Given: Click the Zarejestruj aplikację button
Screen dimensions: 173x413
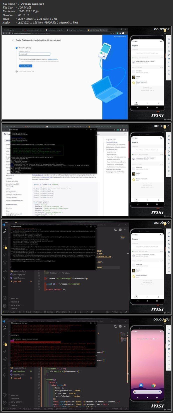Looking at the screenshot, I should point(26,66).
